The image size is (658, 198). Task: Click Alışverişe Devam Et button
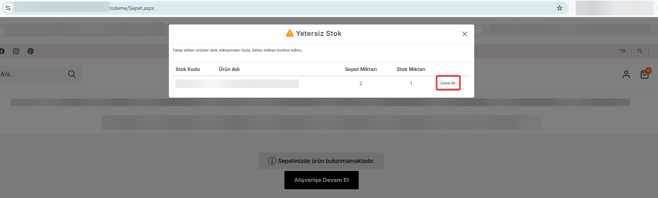click(x=322, y=180)
